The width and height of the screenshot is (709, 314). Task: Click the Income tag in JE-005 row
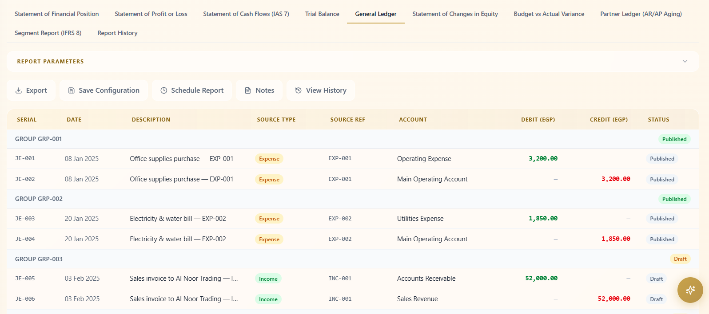(x=268, y=279)
